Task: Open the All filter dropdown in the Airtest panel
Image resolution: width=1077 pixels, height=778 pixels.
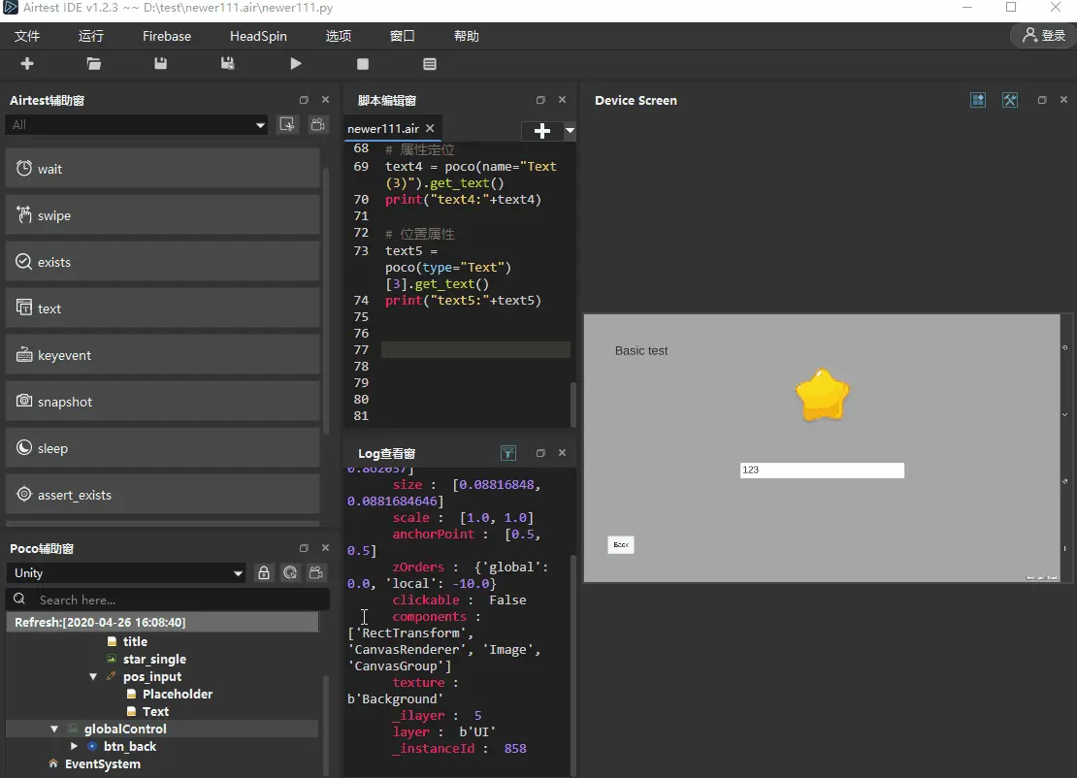Action: [137, 125]
